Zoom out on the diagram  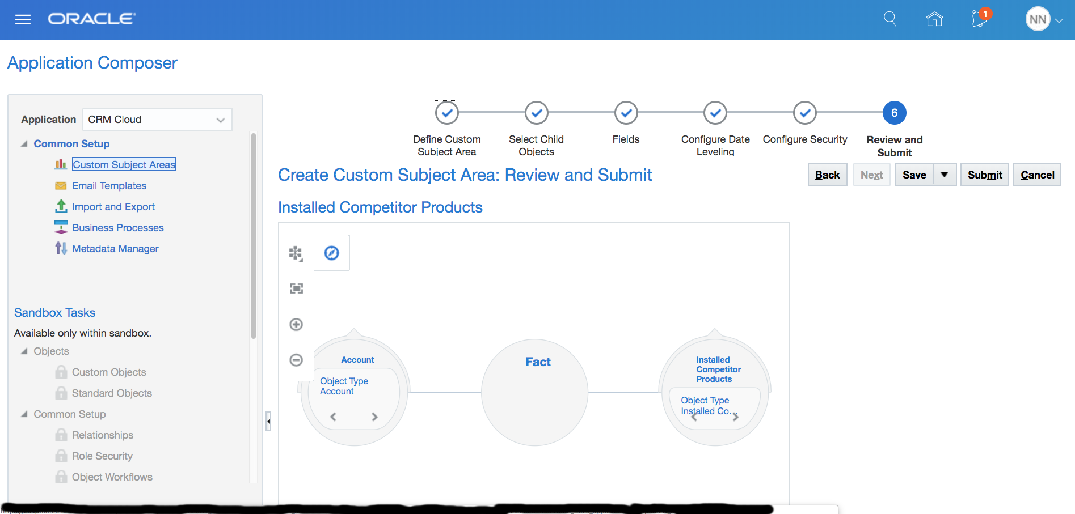tap(296, 360)
